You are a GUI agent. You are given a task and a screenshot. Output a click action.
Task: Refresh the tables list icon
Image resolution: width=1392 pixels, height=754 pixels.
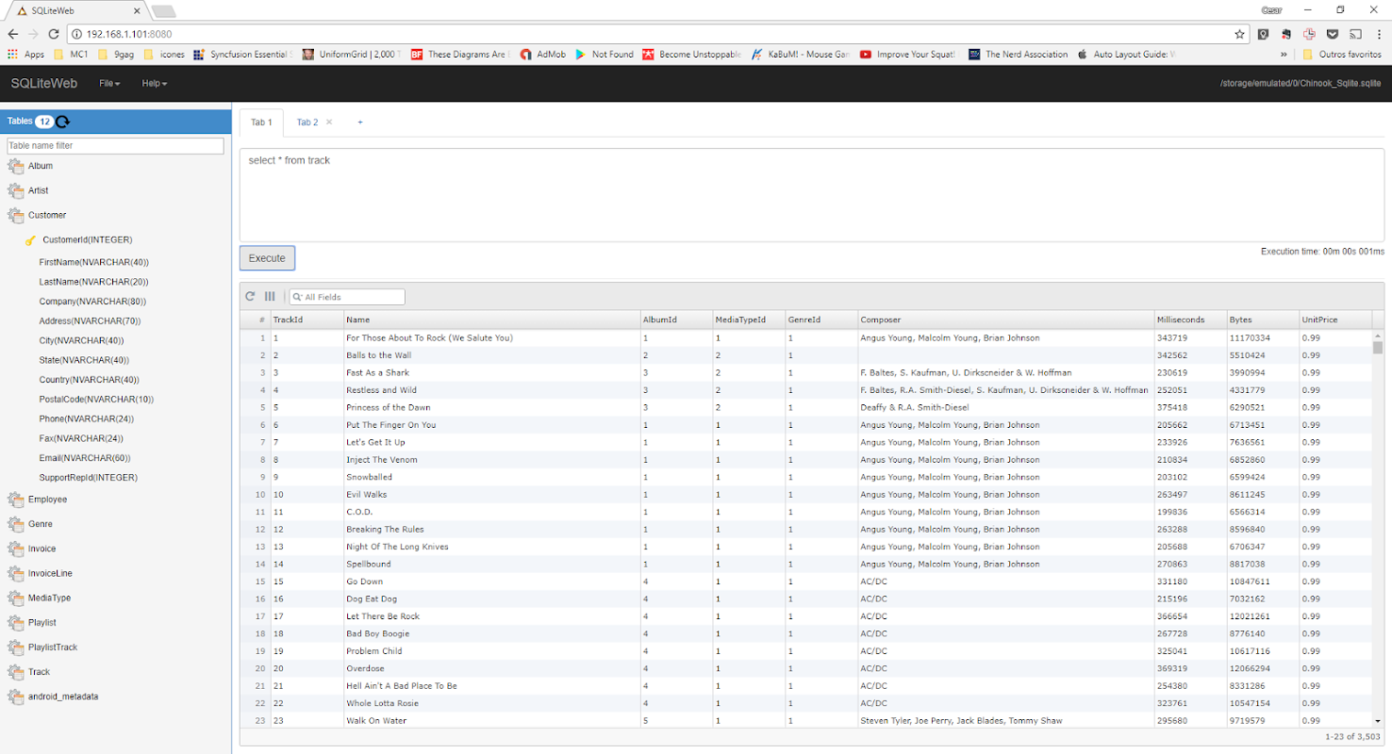click(x=63, y=122)
